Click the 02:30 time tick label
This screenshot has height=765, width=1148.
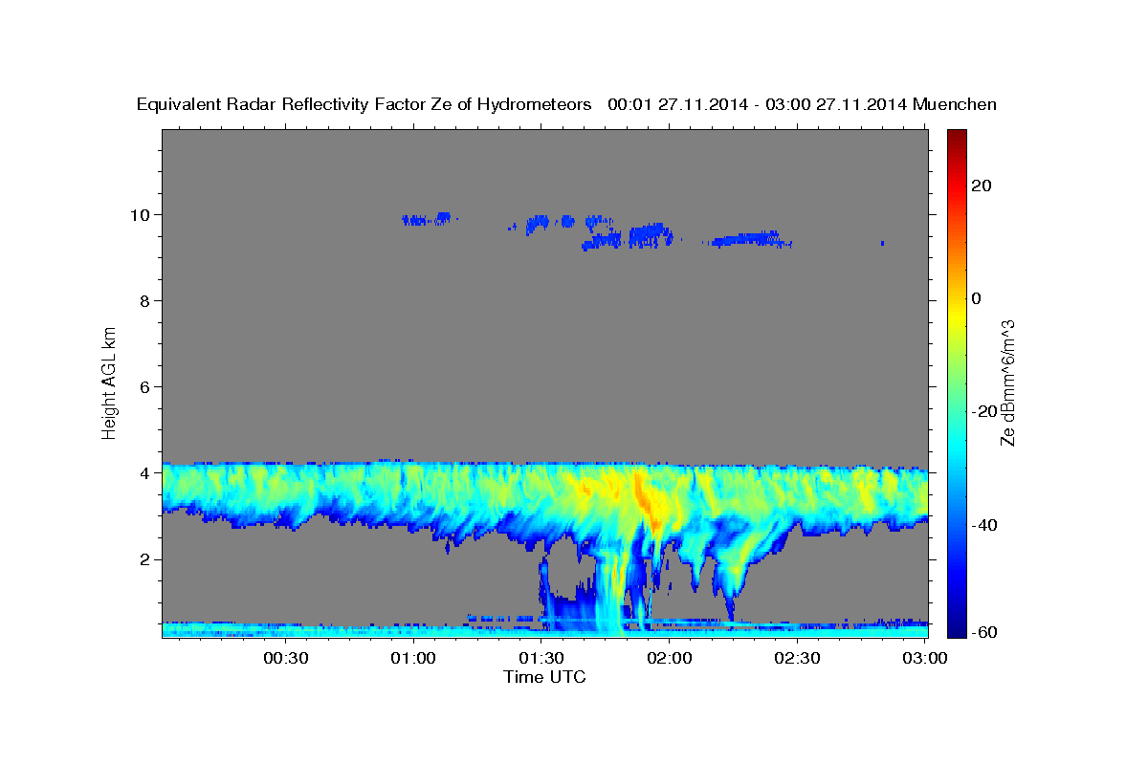point(797,658)
